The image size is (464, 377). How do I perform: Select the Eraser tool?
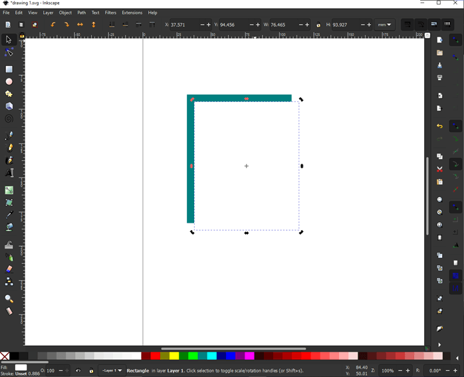(x=9, y=269)
